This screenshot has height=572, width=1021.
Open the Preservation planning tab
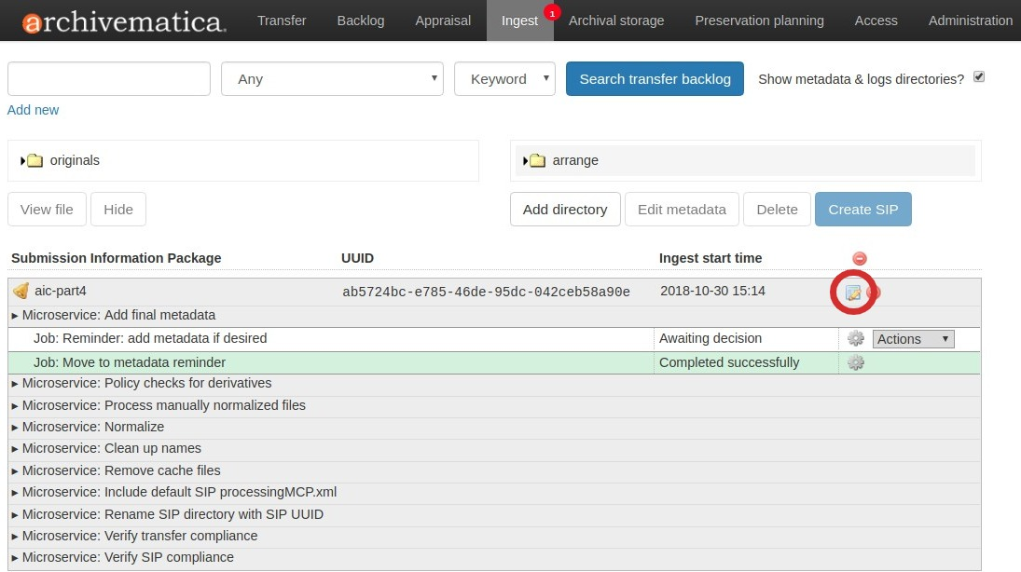759,20
